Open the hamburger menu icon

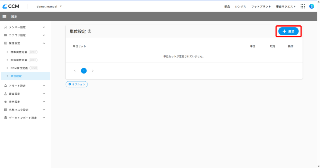click(4, 17)
